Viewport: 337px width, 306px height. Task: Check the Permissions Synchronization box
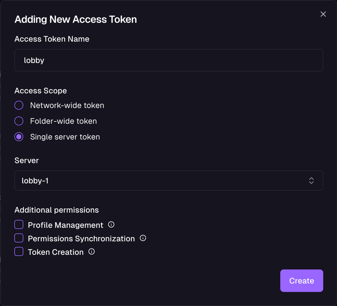point(19,238)
